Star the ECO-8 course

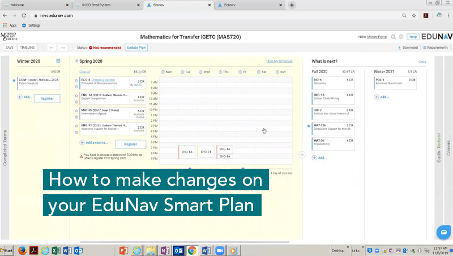[x=76, y=80]
